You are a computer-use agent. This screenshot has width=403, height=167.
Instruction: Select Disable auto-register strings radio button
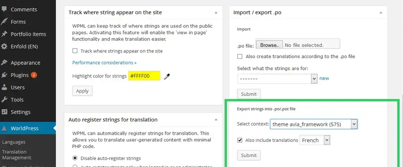[75, 158]
